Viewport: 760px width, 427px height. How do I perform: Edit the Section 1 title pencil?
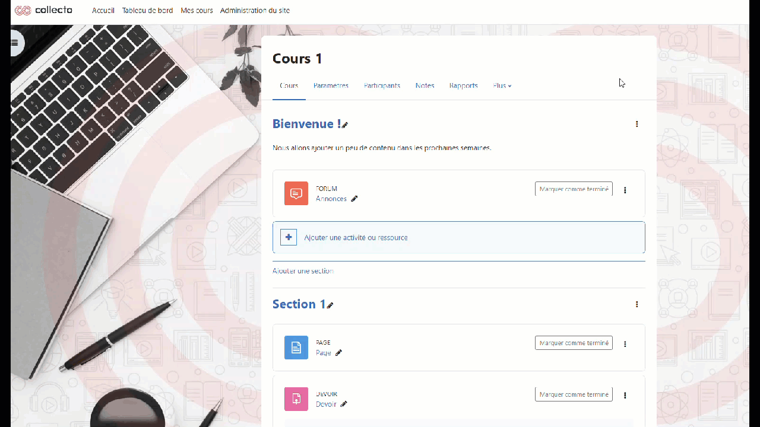[x=330, y=305]
